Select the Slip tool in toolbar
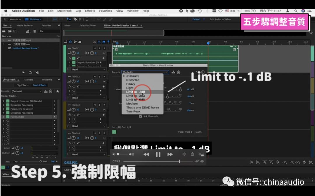 [x=81, y=19]
